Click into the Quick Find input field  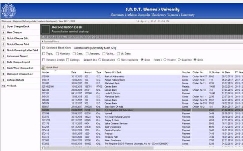click(x=150, y=68)
